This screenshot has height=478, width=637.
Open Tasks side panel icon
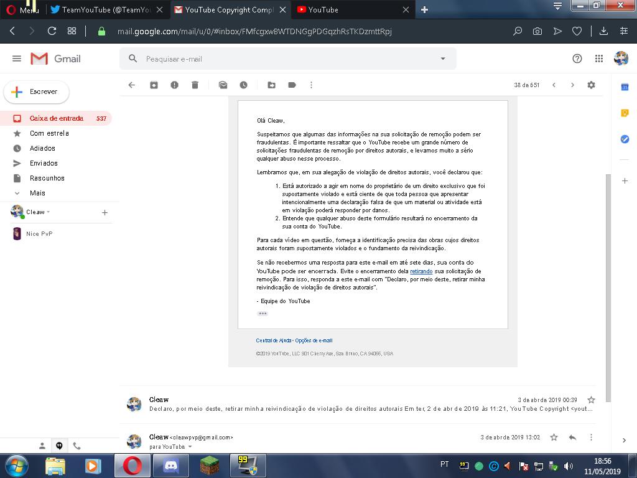pos(625,139)
